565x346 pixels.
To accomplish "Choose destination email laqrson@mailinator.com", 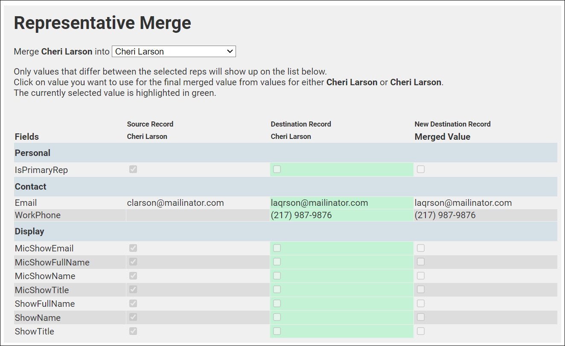I will [x=319, y=203].
